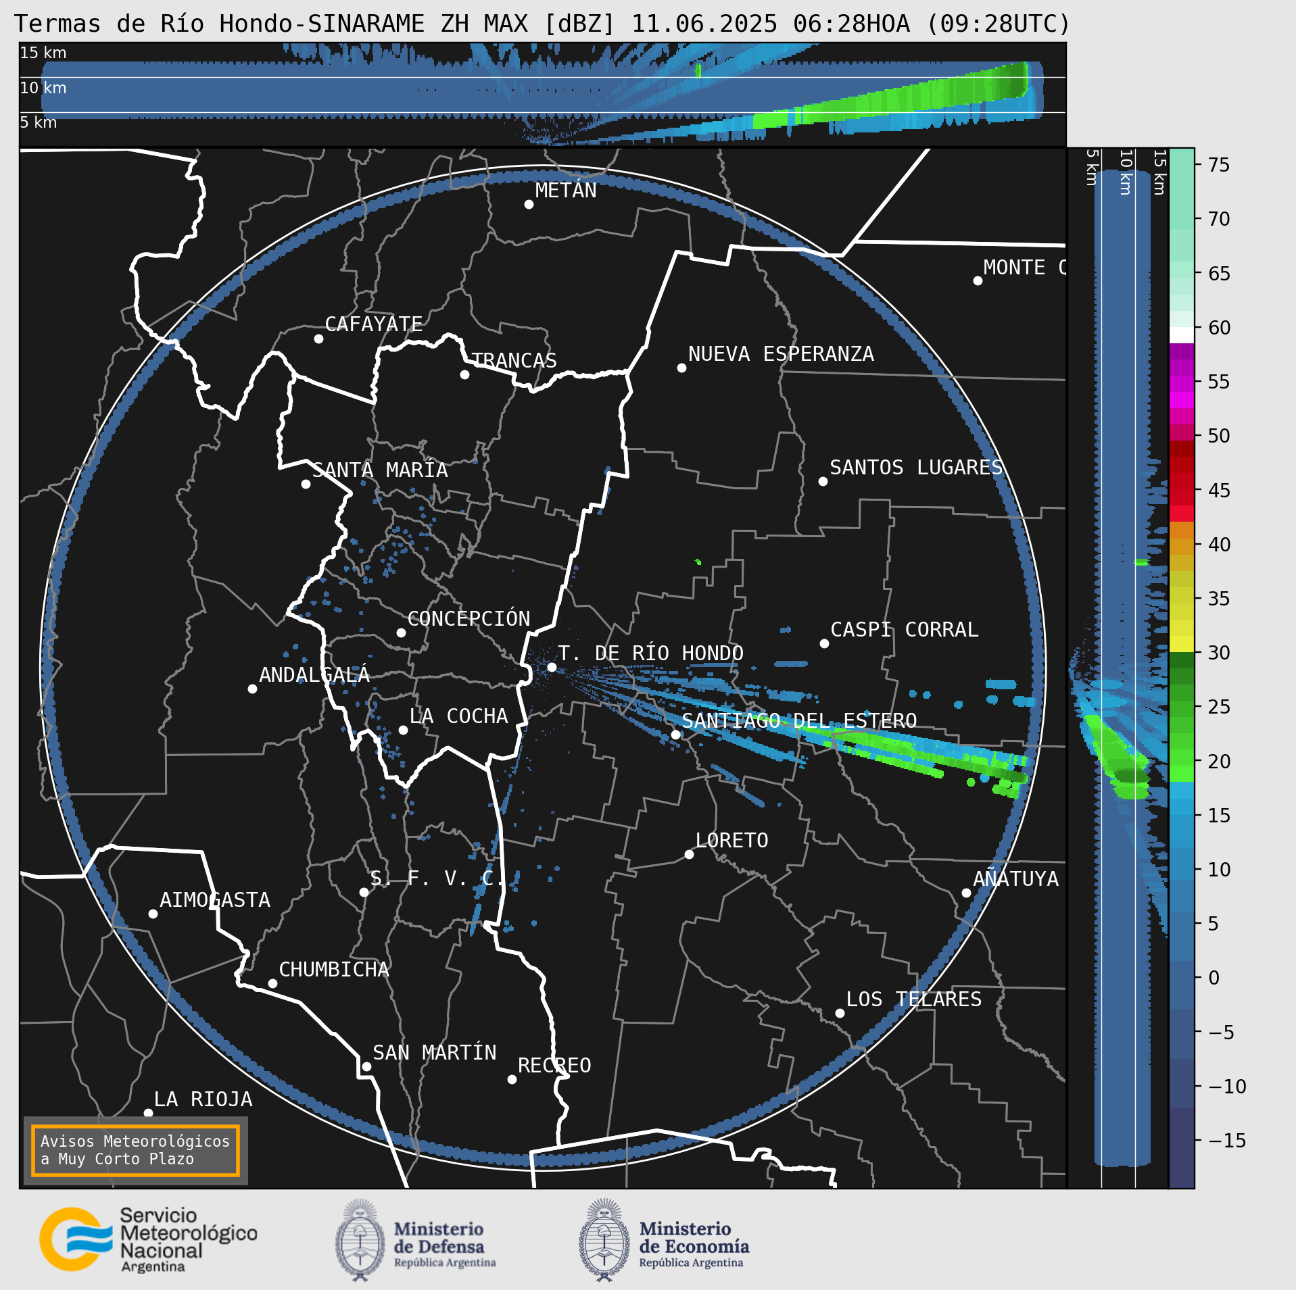Screen dimensions: 1296x1290
Task: Click the Ministerio de Economía emblem
Action: coord(604,1240)
